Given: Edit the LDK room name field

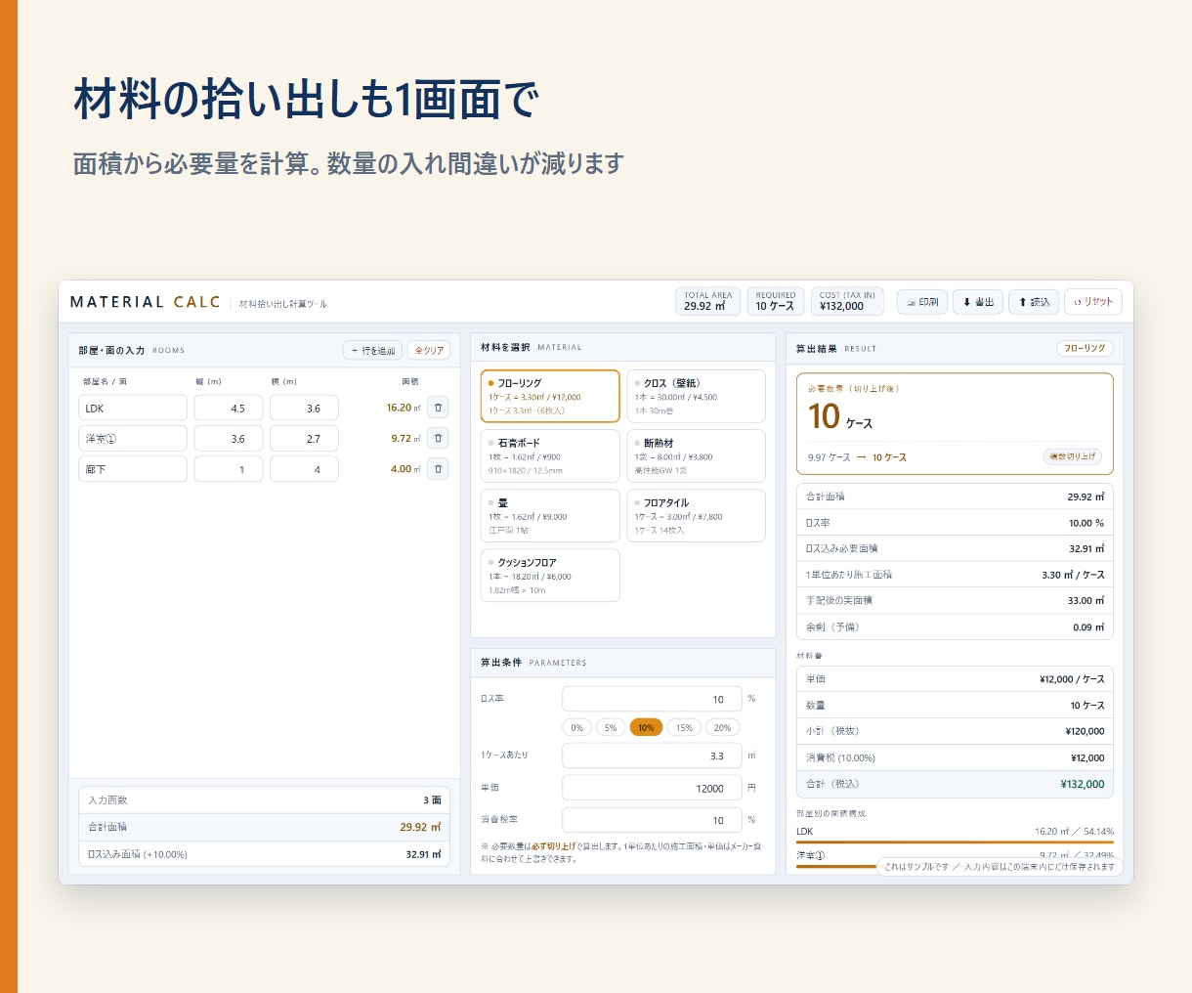Looking at the screenshot, I should click(x=133, y=408).
